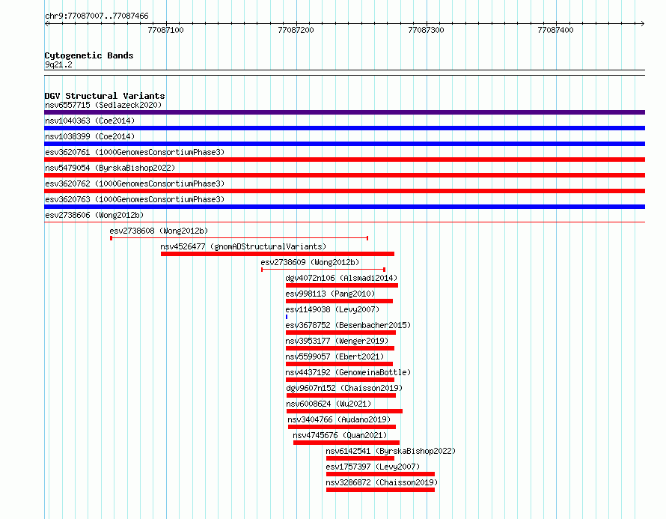666x519 pixels.
Task: Click the thin red line under esv2738606
Action: (x=344, y=222)
